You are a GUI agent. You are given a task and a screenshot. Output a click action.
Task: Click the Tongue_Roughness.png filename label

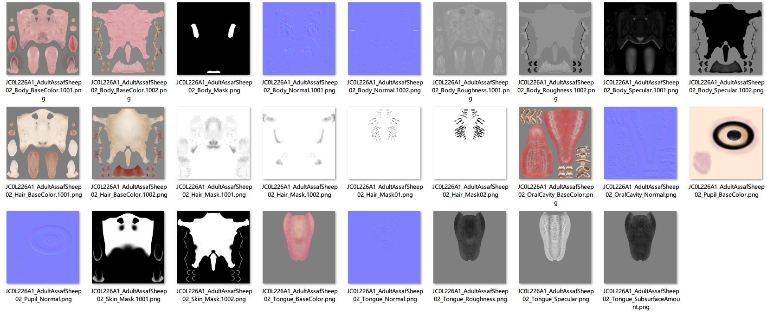pos(470,295)
